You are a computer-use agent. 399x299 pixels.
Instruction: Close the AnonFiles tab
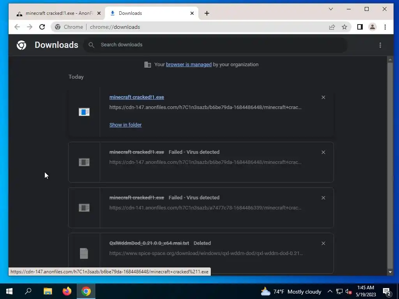coord(99,13)
